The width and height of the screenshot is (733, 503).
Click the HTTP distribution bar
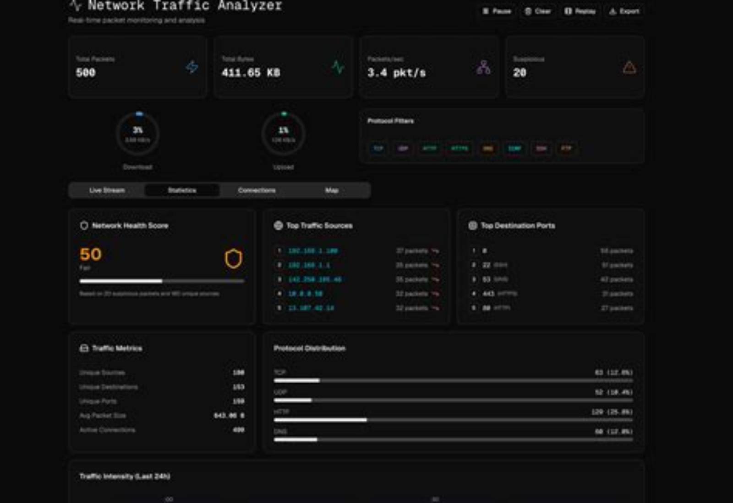coord(453,420)
